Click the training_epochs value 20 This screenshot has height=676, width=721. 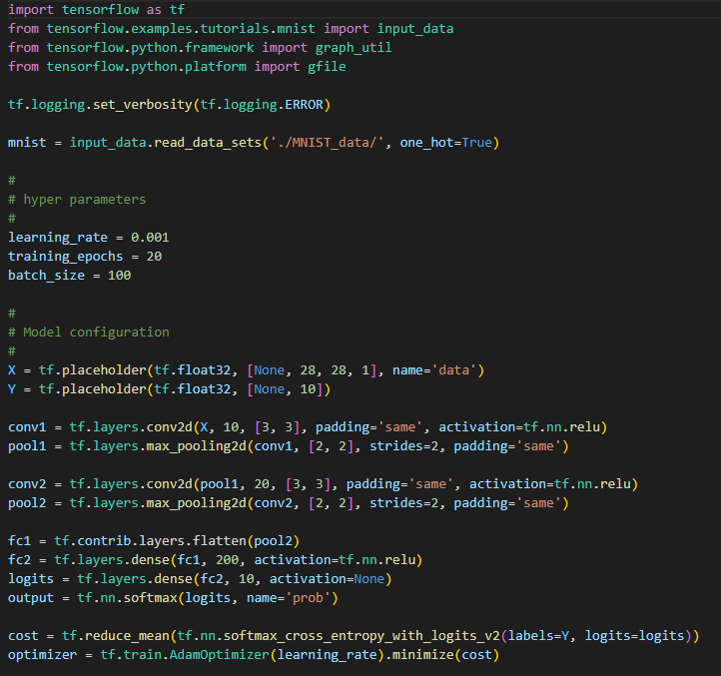[x=154, y=257]
